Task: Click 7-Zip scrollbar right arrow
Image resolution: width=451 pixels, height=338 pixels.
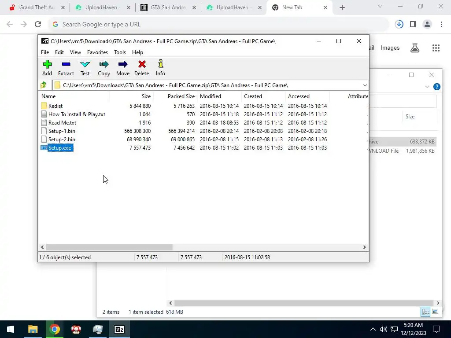Action: [364, 247]
